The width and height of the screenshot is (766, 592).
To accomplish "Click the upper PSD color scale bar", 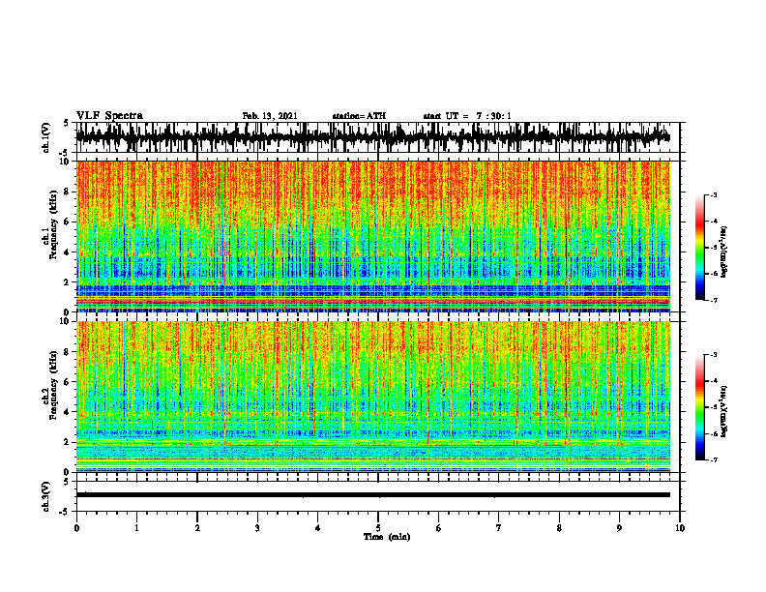I will click(x=700, y=248).
